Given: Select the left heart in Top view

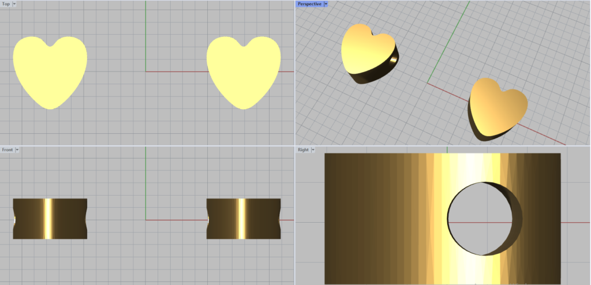Looking at the screenshot, I should point(50,72).
